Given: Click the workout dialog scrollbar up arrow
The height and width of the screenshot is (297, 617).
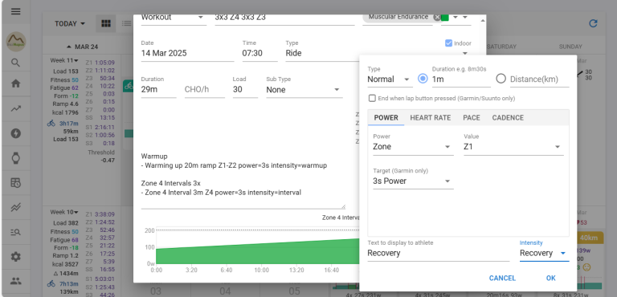Looking at the screenshot, I should pyautogui.click(x=483, y=20).
